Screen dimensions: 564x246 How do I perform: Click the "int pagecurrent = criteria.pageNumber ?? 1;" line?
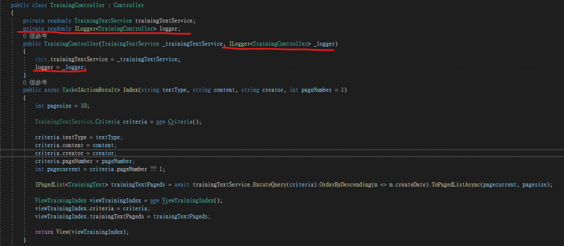100,169
